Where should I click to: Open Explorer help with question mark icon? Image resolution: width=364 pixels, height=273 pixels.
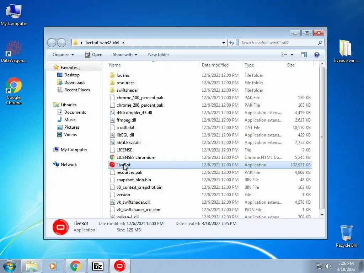(317, 54)
